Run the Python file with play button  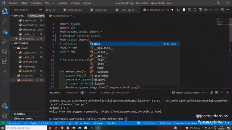click(x=178, y=10)
